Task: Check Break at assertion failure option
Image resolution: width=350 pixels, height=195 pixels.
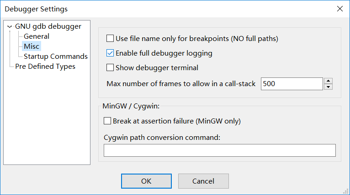Action: (x=107, y=121)
